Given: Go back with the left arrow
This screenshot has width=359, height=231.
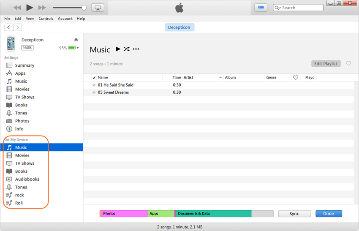Looking at the screenshot, I should pyautogui.click(x=8, y=27).
